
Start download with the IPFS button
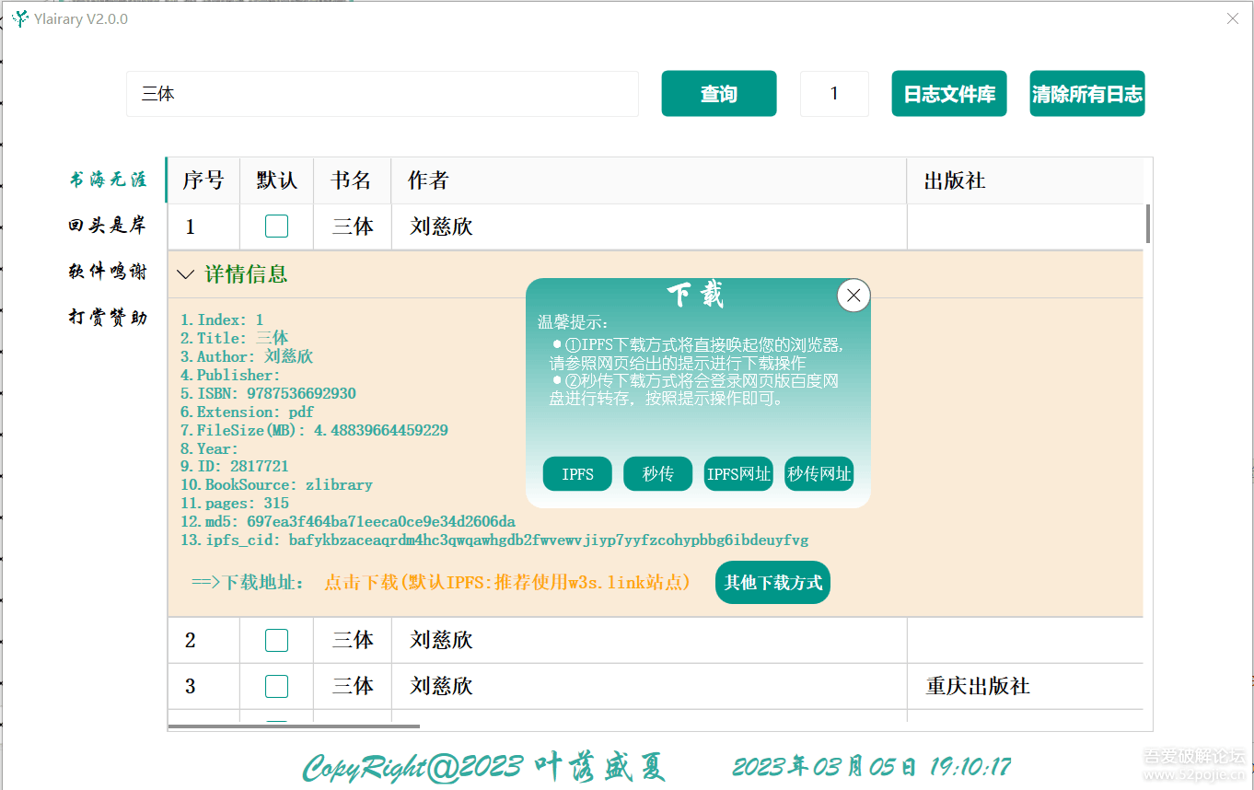pyautogui.click(x=577, y=473)
